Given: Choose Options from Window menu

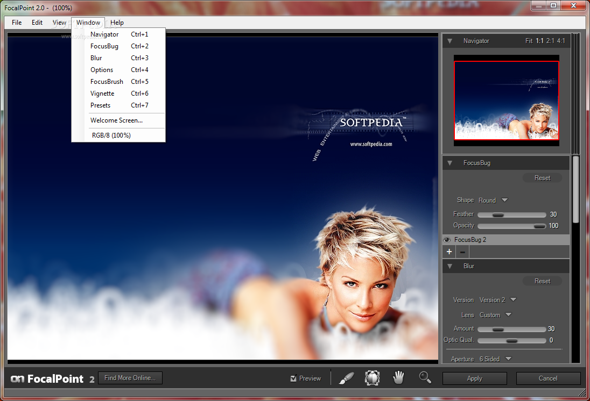Looking at the screenshot, I should point(118,70).
